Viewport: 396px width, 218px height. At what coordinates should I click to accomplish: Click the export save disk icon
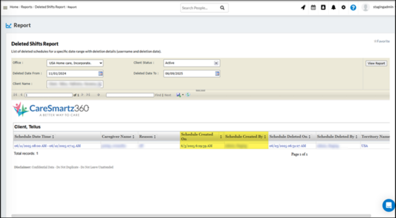[179, 95]
